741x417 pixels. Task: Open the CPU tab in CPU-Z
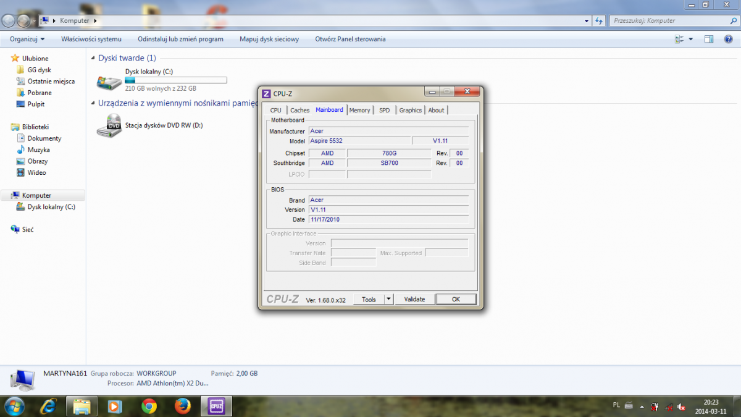click(x=275, y=111)
